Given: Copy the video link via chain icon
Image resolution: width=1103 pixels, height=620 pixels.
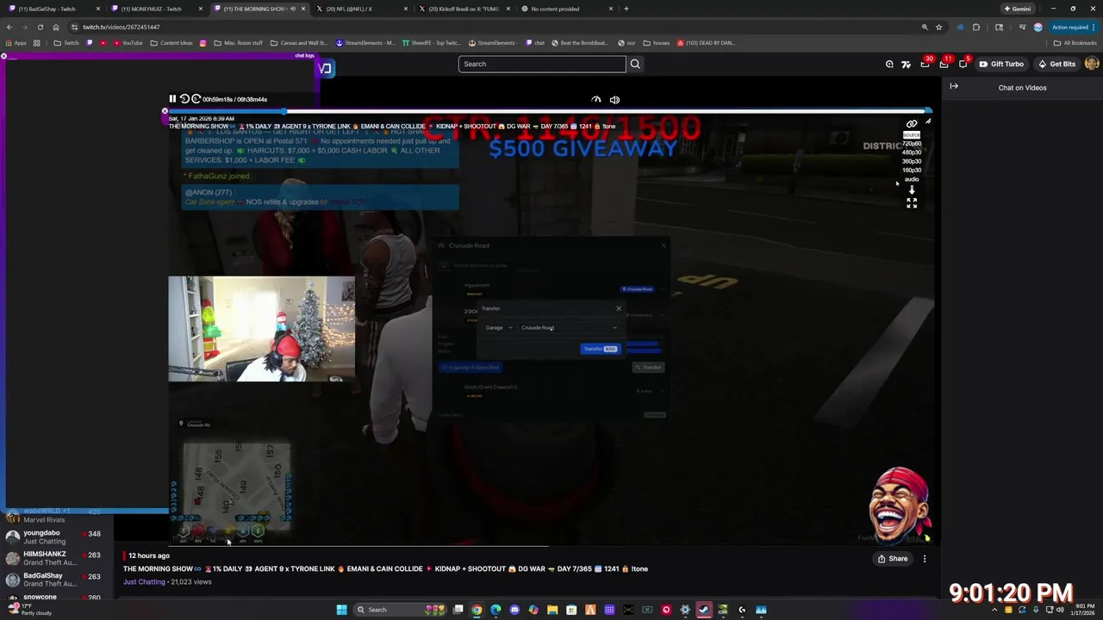Looking at the screenshot, I should pos(912,124).
